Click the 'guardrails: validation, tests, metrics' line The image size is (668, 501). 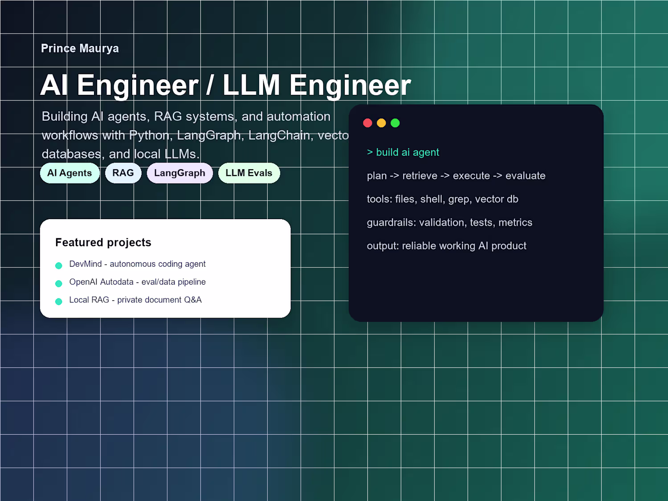[449, 223]
